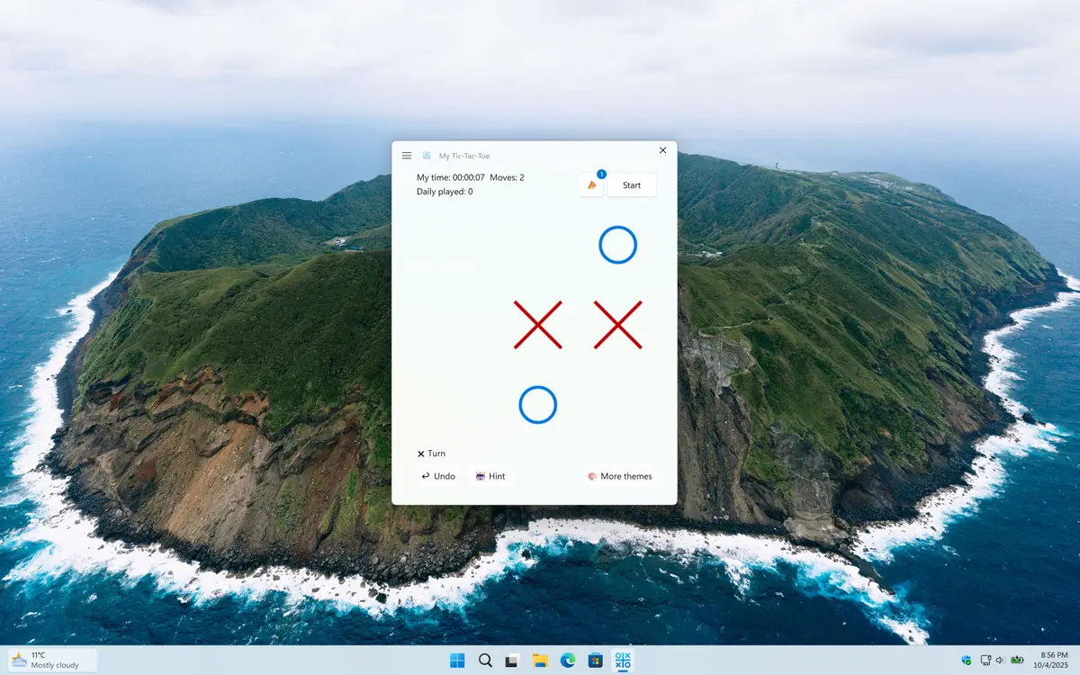This screenshot has width=1080, height=675.
Task: Click the empty center-left board cell
Action: click(x=457, y=325)
